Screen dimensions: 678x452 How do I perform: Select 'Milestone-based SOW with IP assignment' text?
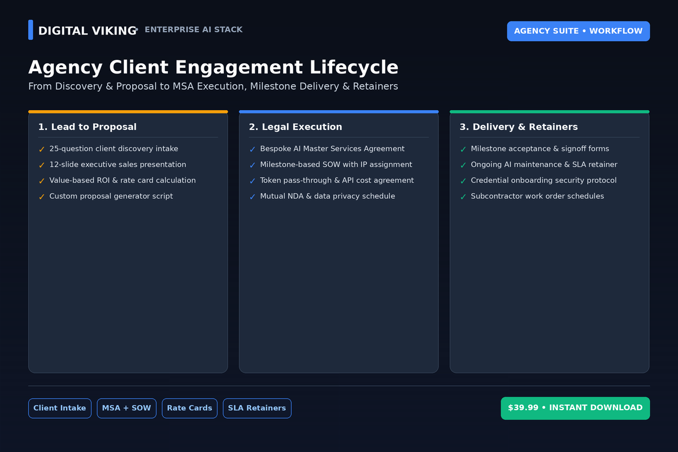[336, 165]
